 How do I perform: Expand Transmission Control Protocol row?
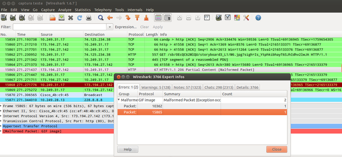pos(1,121)
